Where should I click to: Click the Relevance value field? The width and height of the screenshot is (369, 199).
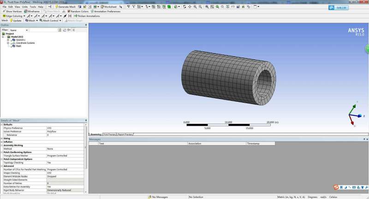point(65,135)
